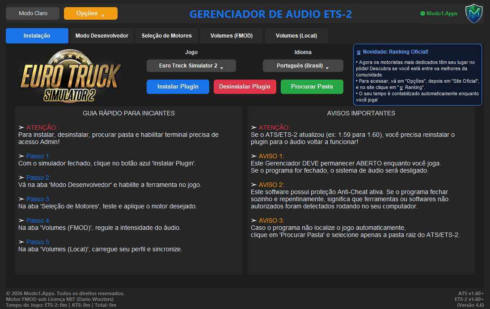Image resolution: width=490 pixels, height=309 pixels.
Task: Click the AVISO 2: label
Action: click(271, 185)
